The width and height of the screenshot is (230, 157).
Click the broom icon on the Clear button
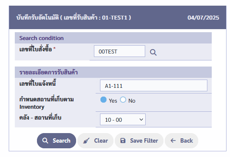point(86,140)
